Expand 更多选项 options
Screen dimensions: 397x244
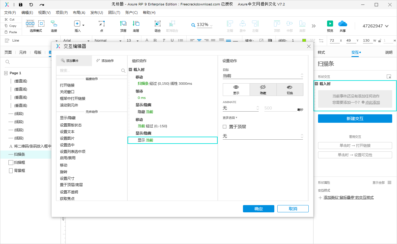click(x=230, y=118)
